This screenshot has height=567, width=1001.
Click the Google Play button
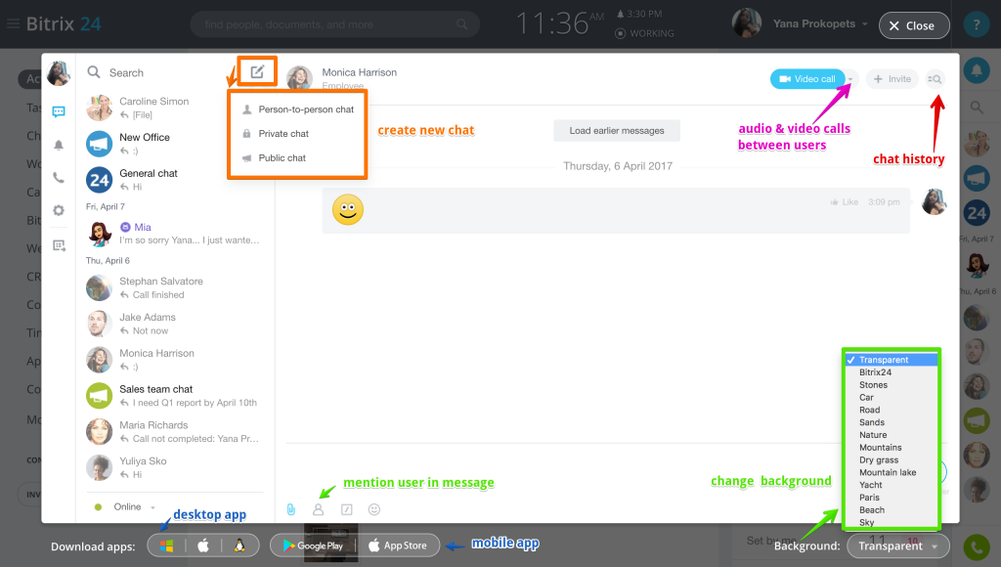313,545
